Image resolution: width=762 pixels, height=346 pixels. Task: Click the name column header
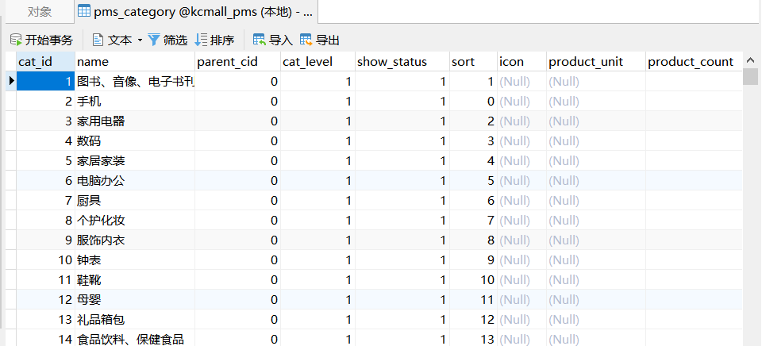135,62
